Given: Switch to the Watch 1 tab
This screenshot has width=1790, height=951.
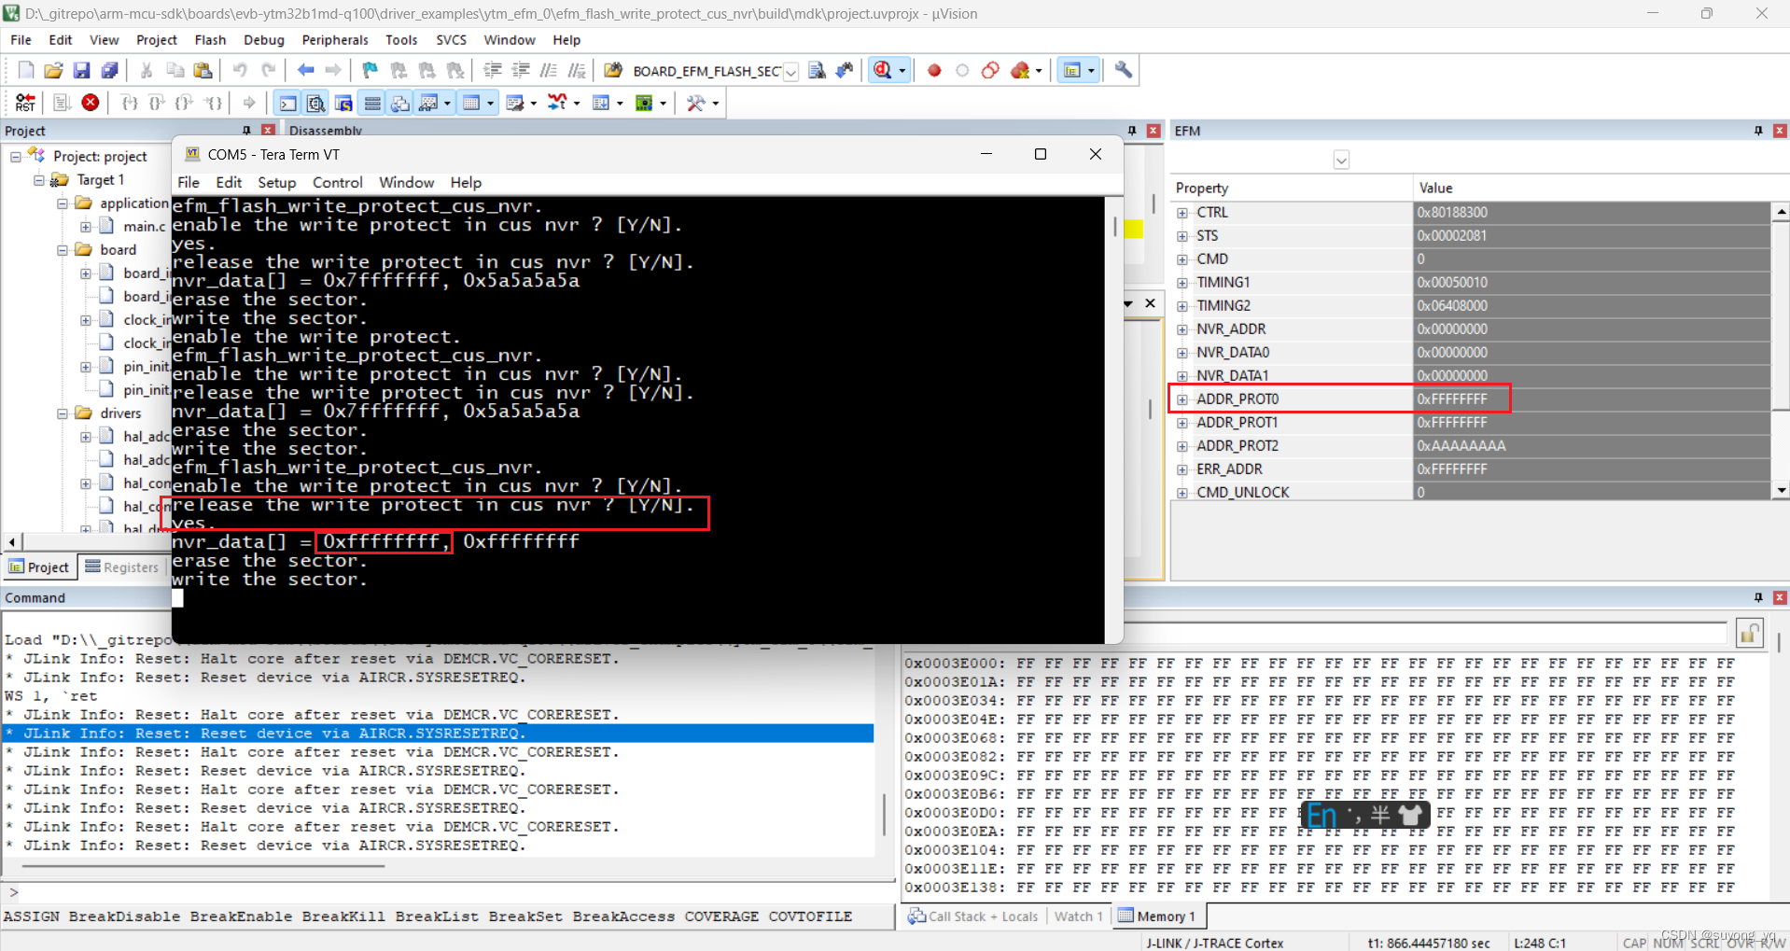Looking at the screenshot, I should (1078, 916).
